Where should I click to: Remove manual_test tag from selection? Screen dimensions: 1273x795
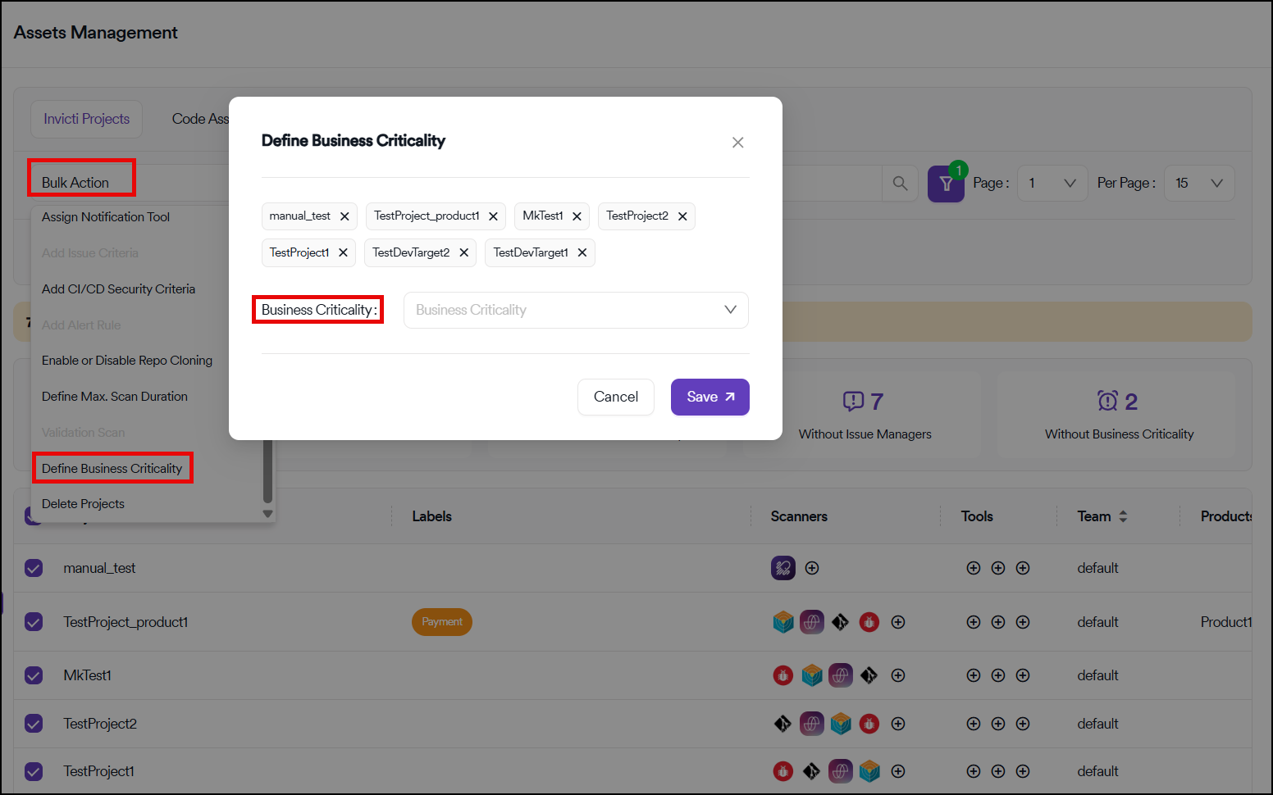344,216
